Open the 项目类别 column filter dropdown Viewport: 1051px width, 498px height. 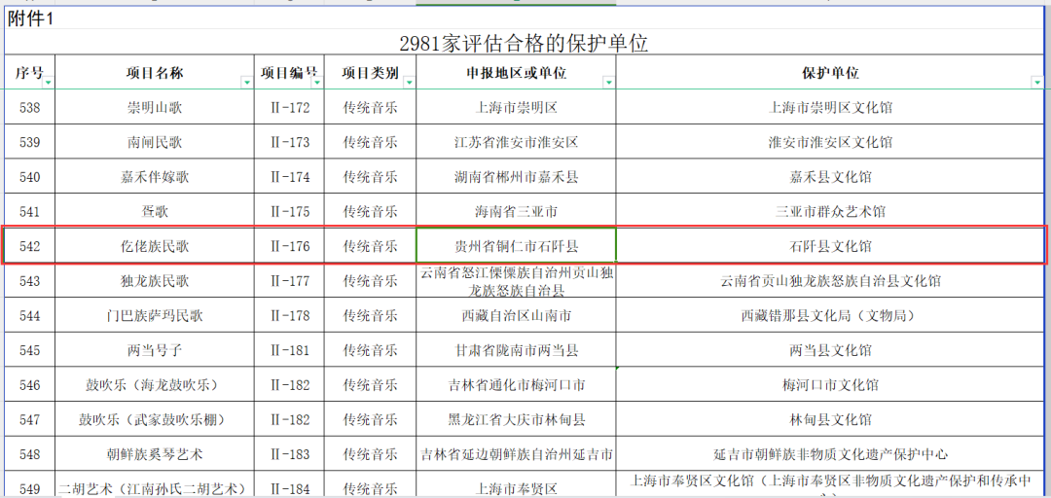coord(409,83)
